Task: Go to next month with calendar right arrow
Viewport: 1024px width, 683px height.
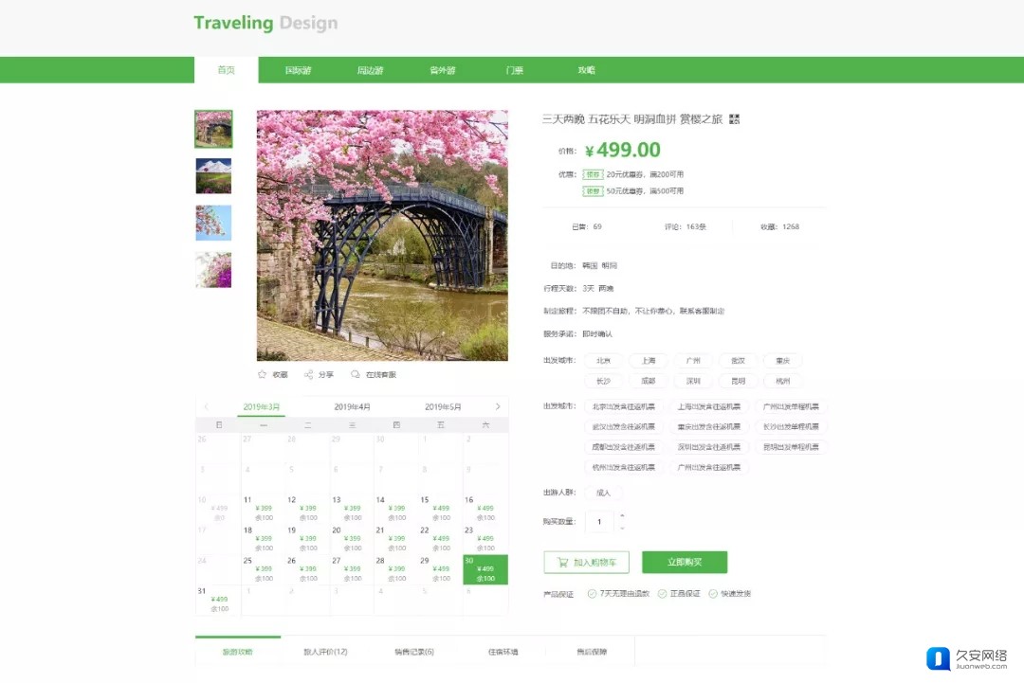Action: click(498, 406)
